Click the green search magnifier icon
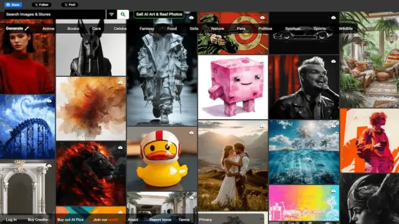Viewport: 399px width, 224px height. coord(123,14)
